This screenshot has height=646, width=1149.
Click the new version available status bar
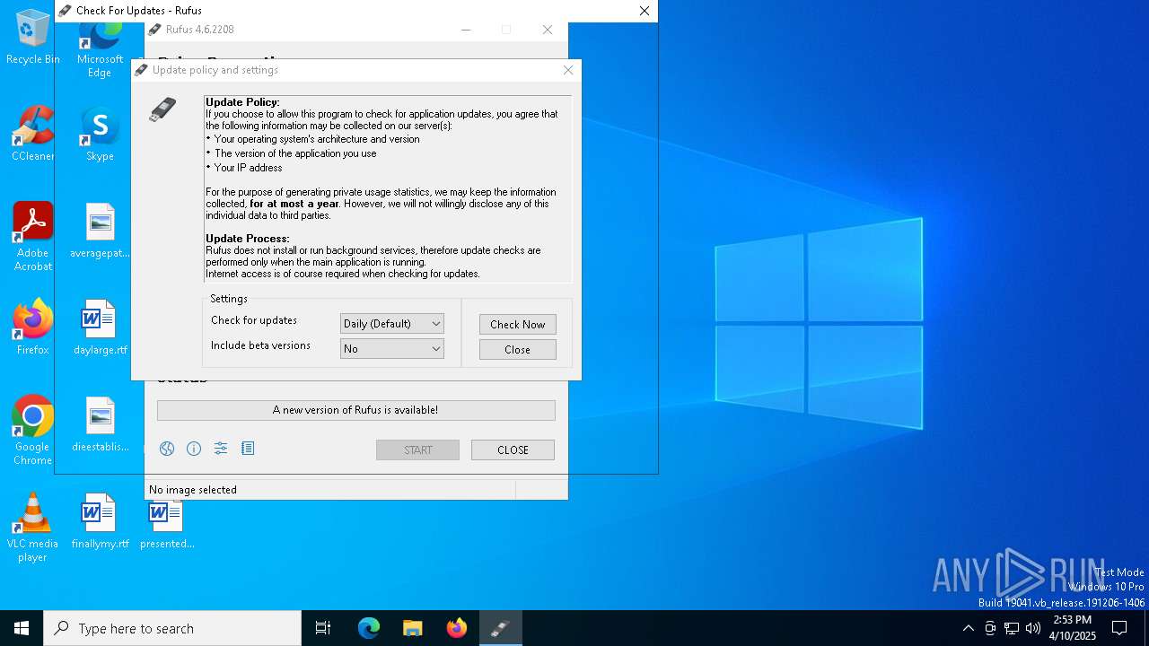[355, 410]
